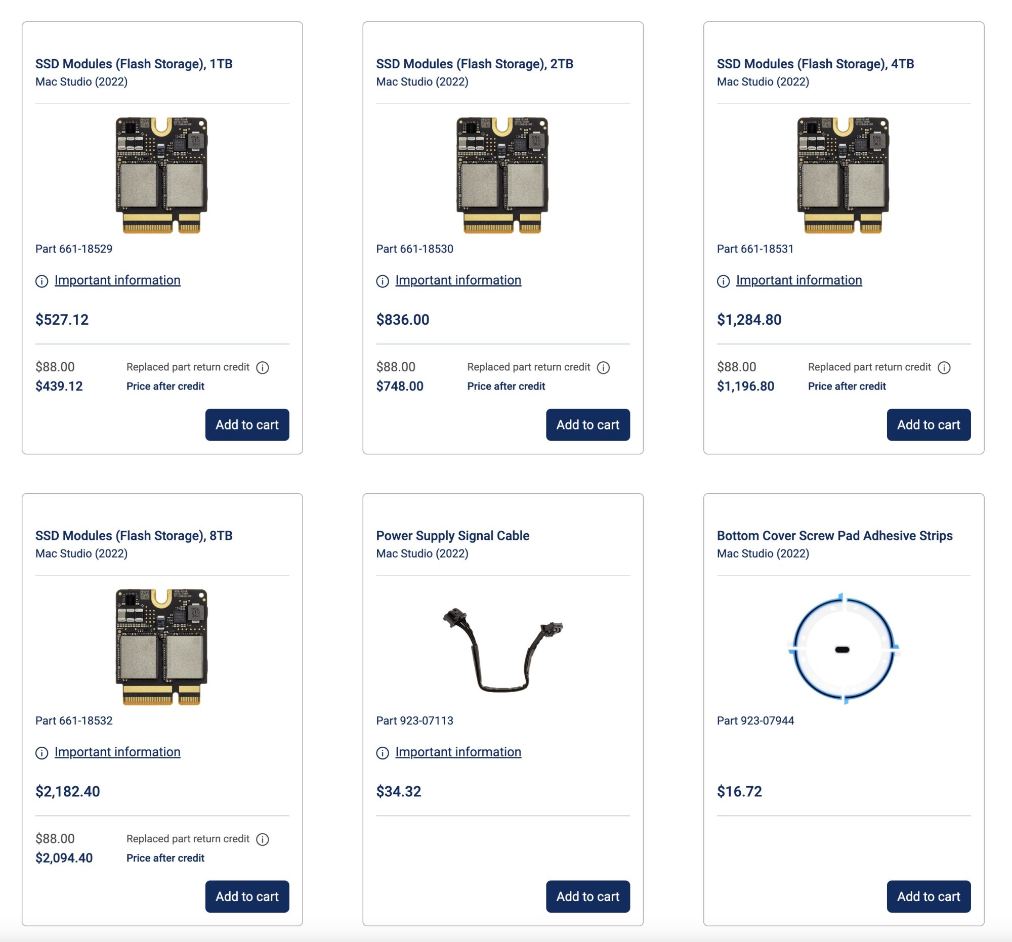The width and height of the screenshot is (1012, 942).
Task: Click the Adhesive Strips product image
Action: click(x=843, y=649)
